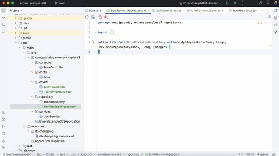The image size is (279, 156).
Task: Collapse the src folder
Action: point(16,43)
